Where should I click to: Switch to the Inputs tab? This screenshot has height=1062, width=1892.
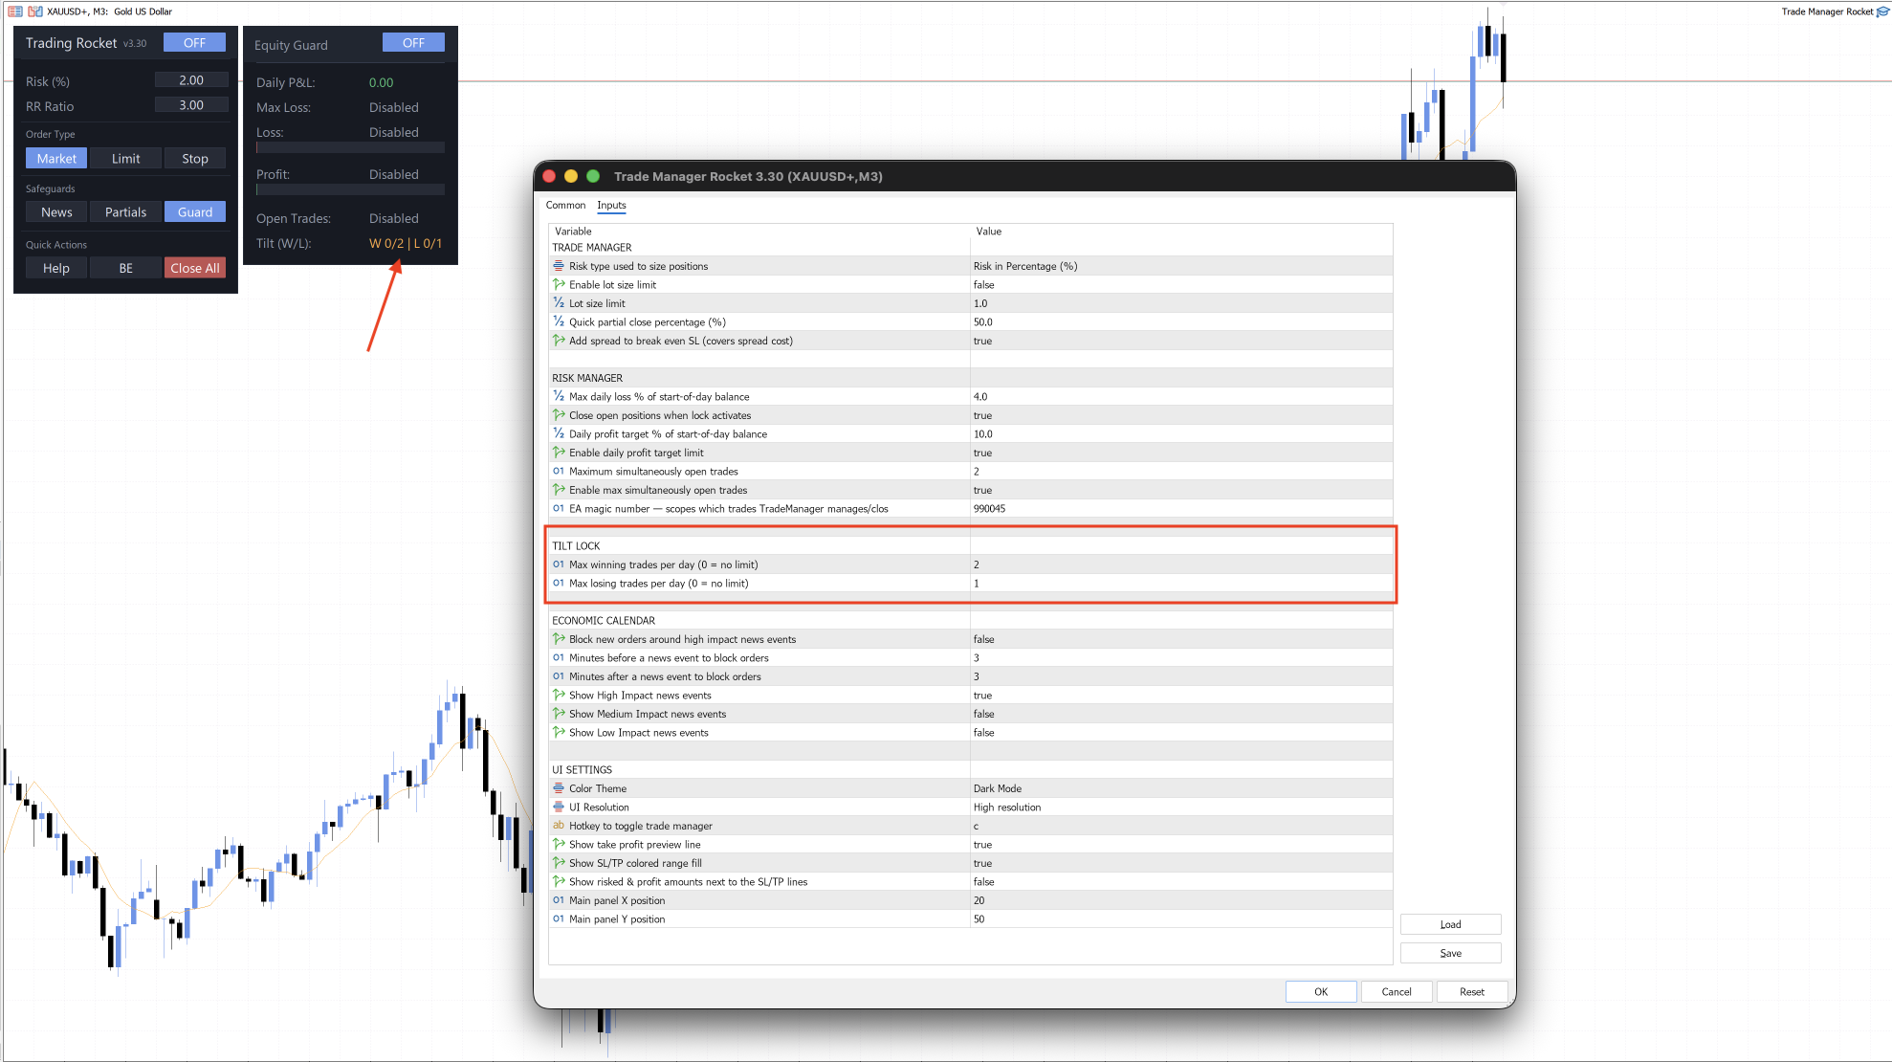pos(611,205)
